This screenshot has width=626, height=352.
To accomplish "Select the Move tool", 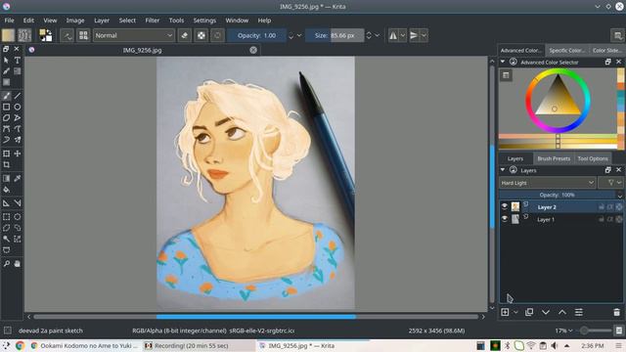I will (x=18, y=154).
